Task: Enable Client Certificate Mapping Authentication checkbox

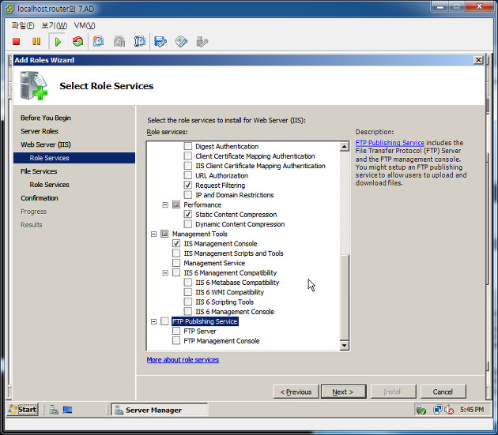Action: tap(187, 156)
